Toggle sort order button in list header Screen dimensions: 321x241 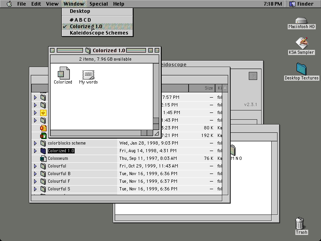click(225, 88)
